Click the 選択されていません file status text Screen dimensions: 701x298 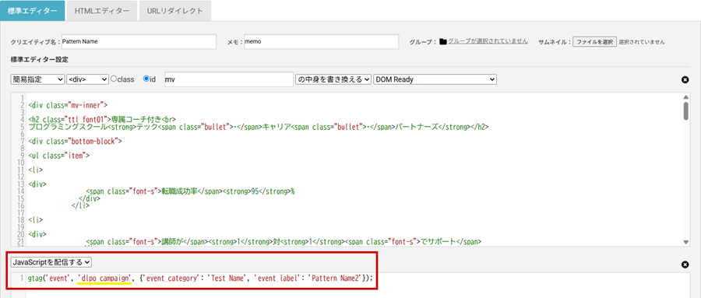click(x=642, y=41)
